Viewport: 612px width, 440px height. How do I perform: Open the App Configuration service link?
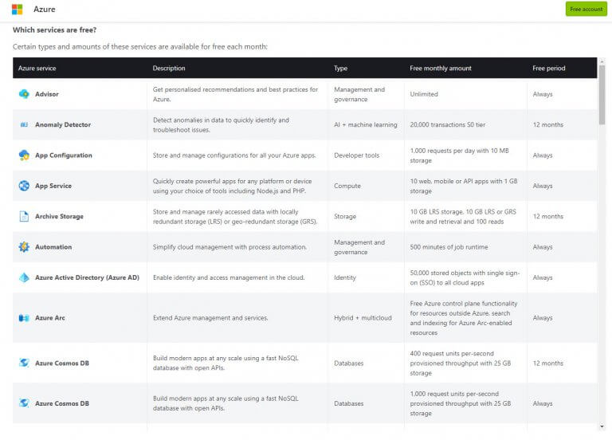click(x=64, y=155)
